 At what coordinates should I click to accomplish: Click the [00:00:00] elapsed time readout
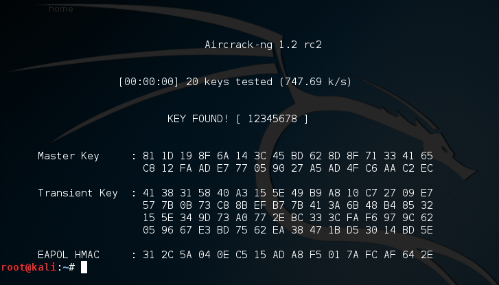[148, 82]
